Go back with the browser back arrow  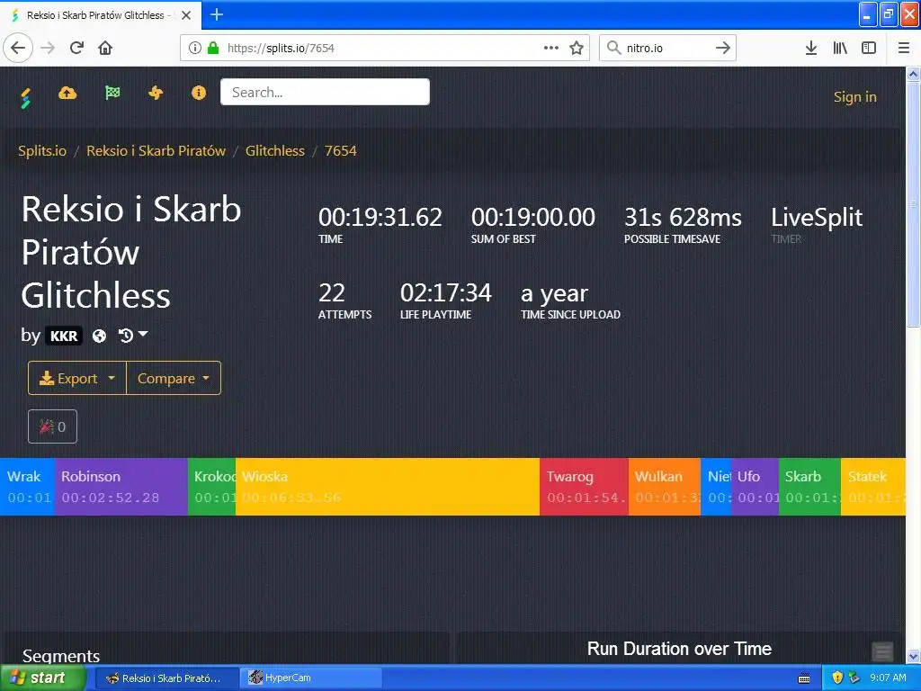[18, 48]
